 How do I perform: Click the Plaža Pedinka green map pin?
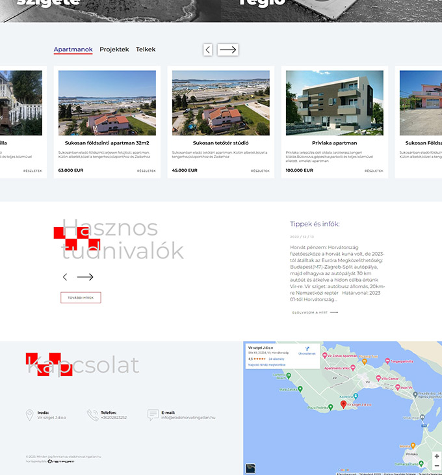331,407
